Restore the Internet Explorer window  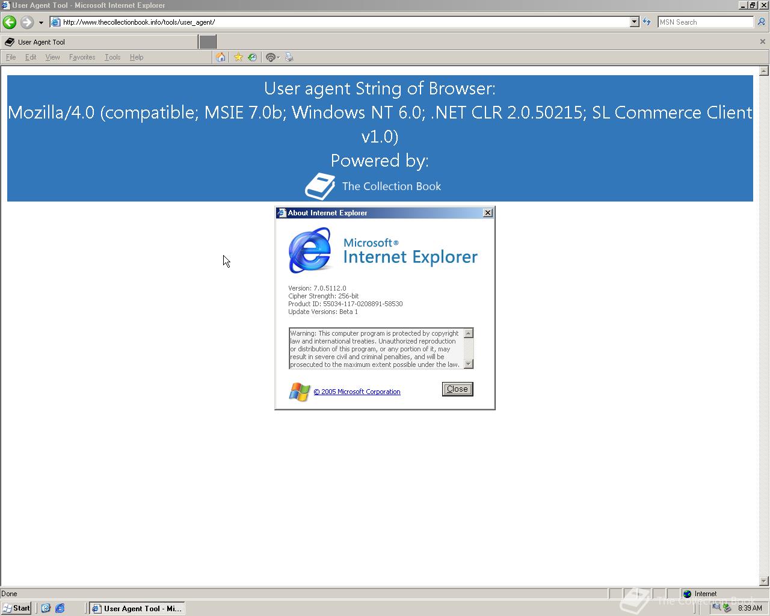pos(752,5)
